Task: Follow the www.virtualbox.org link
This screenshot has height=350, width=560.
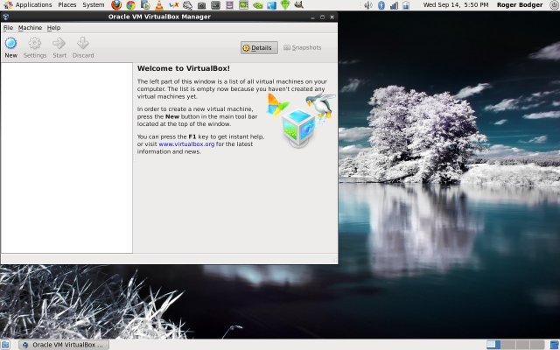Action: click(186, 144)
